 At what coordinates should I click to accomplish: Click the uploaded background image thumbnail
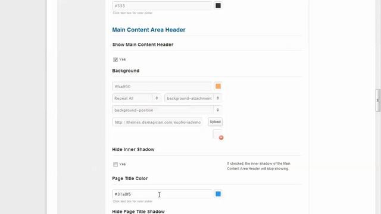pyautogui.click(x=217, y=134)
